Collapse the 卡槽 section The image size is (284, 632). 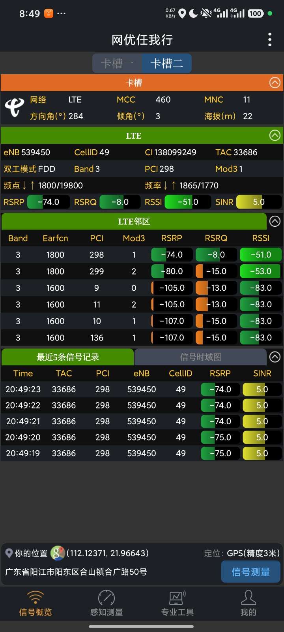tap(275, 83)
